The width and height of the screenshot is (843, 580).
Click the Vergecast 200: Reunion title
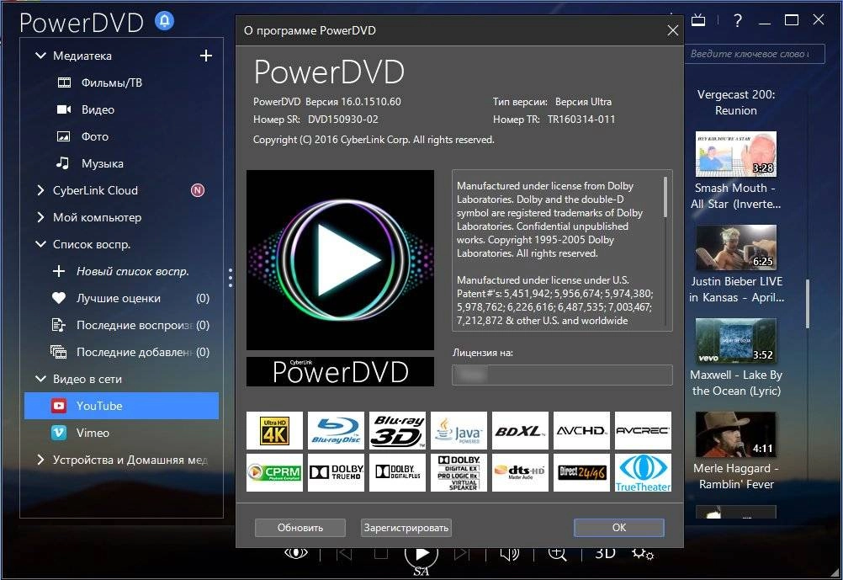click(x=736, y=102)
